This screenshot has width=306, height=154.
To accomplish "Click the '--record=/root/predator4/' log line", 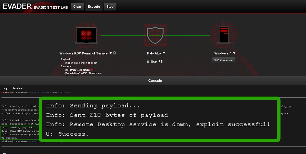I will (20, 110).
